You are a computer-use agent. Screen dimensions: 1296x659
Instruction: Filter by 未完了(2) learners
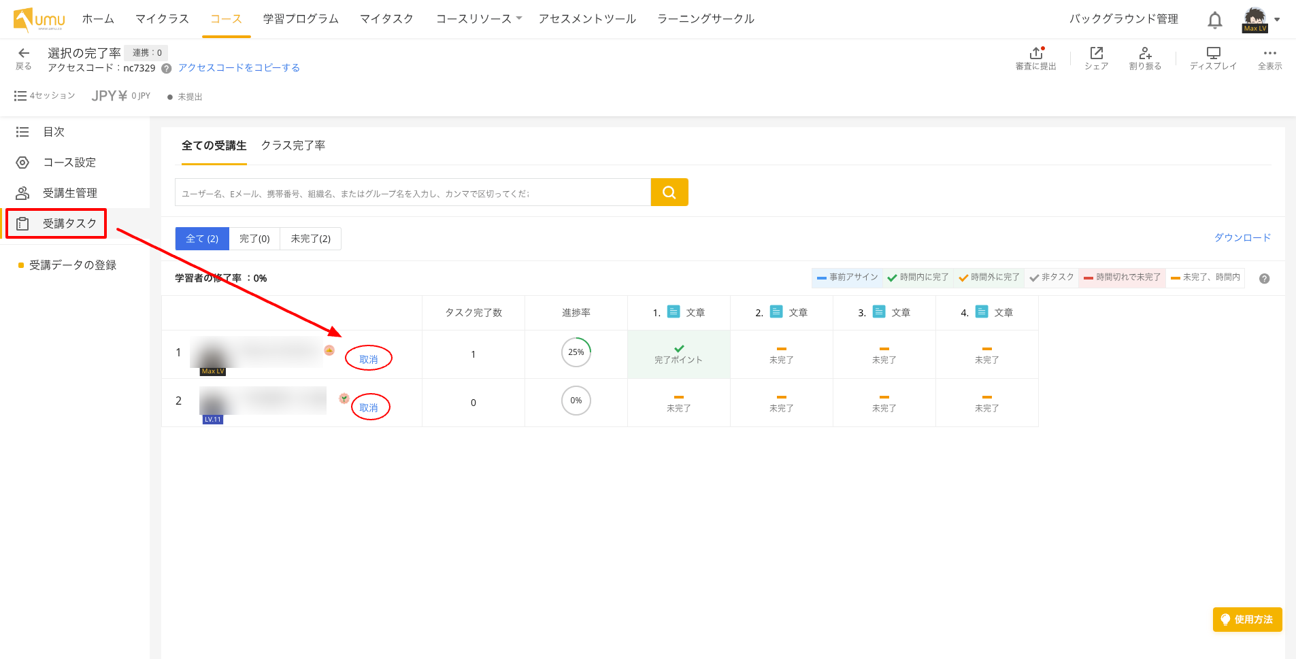310,239
